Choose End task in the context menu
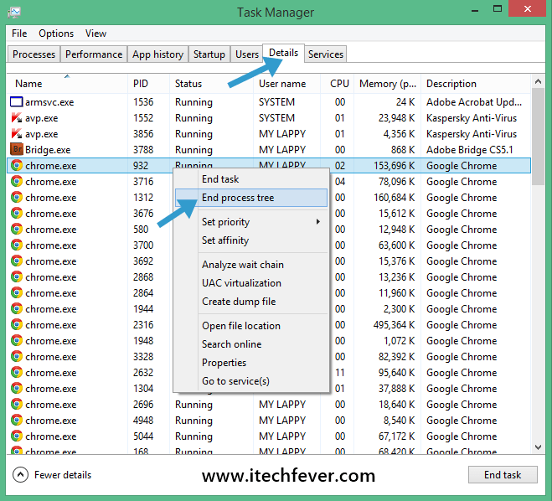Image resolution: width=552 pixels, height=501 pixels. pos(251,179)
